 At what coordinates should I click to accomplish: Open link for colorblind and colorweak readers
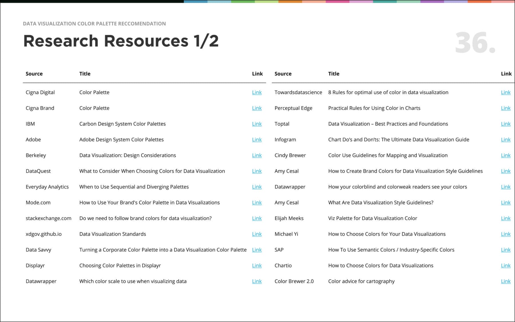point(506,187)
